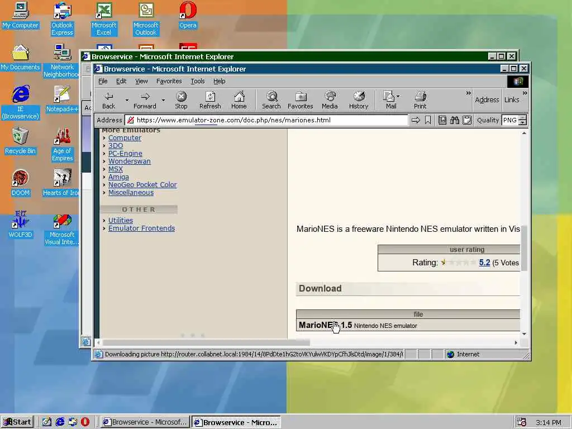Open the My Computer desktop icon
Image resolution: width=572 pixels, height=429 pixels.
pos(21,15)
